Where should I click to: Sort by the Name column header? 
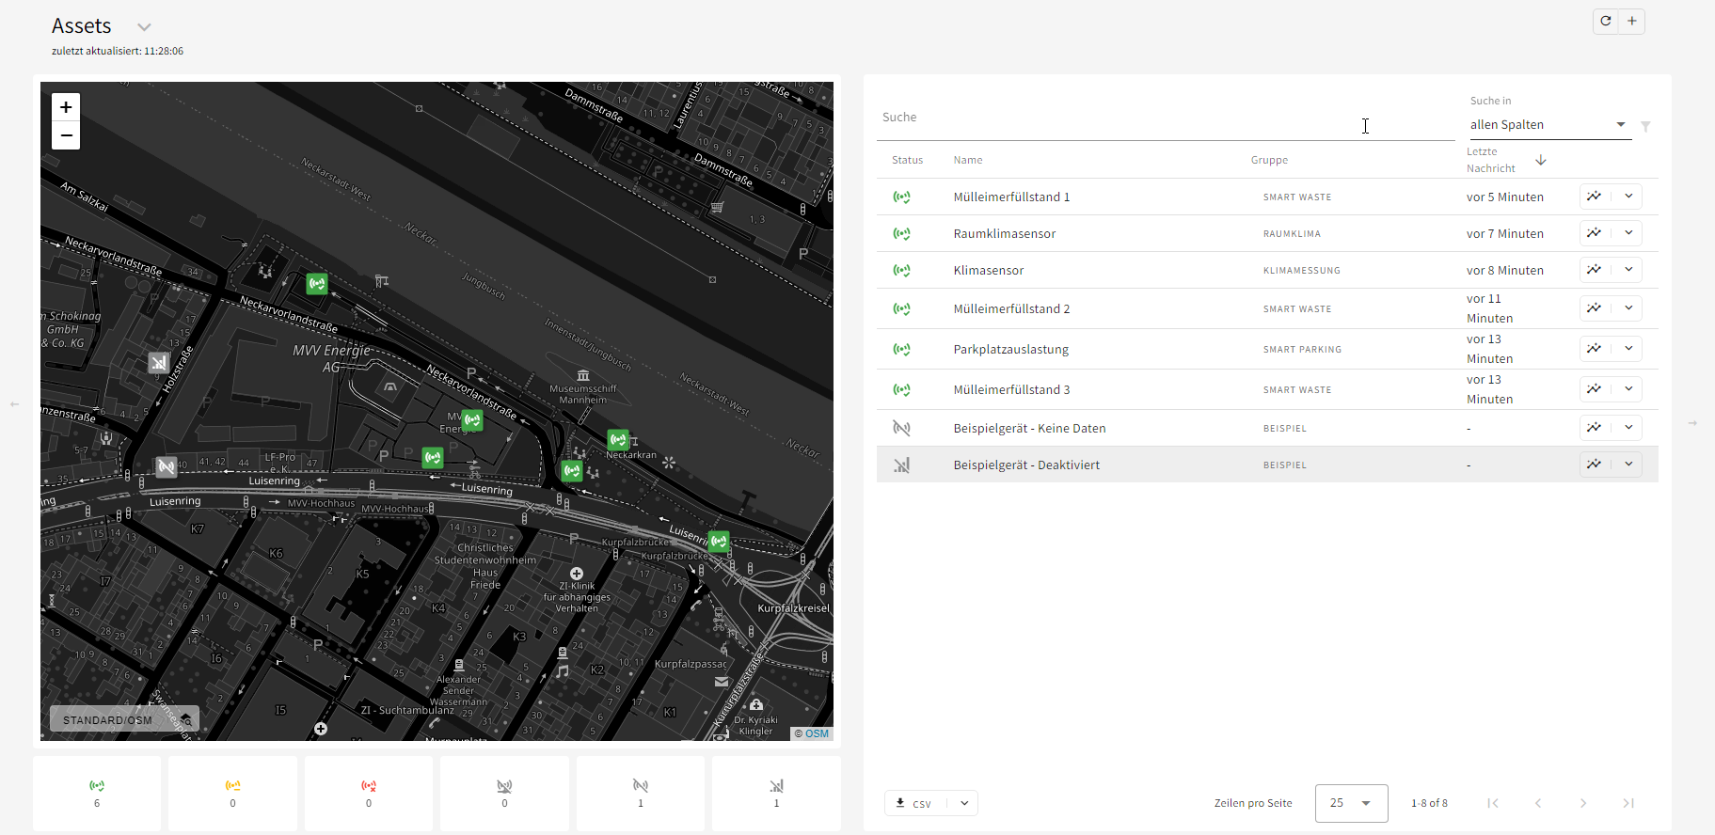click(x=967, y=160)
